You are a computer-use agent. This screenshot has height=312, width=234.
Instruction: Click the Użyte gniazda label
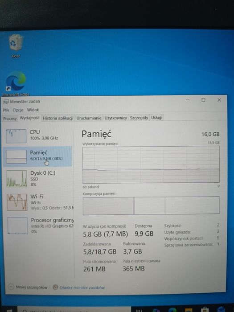177,232
